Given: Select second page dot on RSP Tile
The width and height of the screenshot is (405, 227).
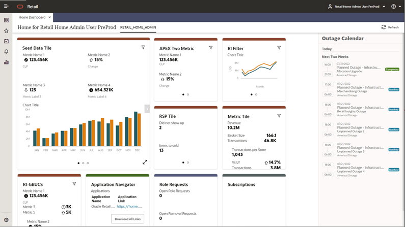Looking at the screenshot, I should point(188,163).
